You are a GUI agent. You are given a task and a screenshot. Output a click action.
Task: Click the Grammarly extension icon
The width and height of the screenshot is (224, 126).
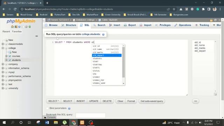click(198, 9)
